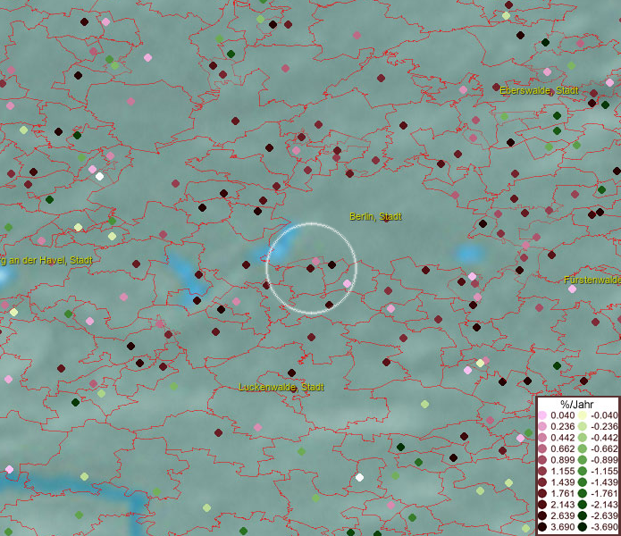Click the dark point left of Eberswalde label
This screenshot has height=536, width=621.
pos(496,87)
